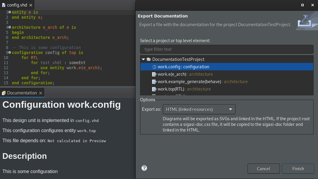This screenshot has width=318, height=179.
Task: Click the config.vhd file icon in editor tab
Action: coord(4,5)
